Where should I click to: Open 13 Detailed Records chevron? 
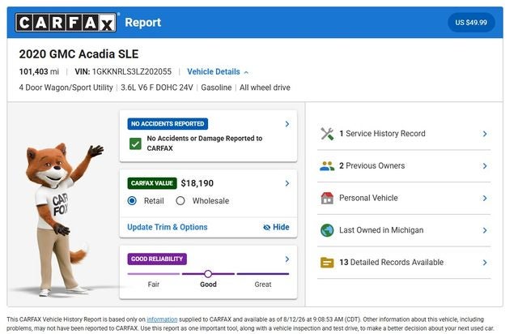pos(485,263)
